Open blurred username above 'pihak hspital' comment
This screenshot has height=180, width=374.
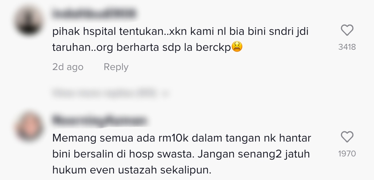coord(94,13)
